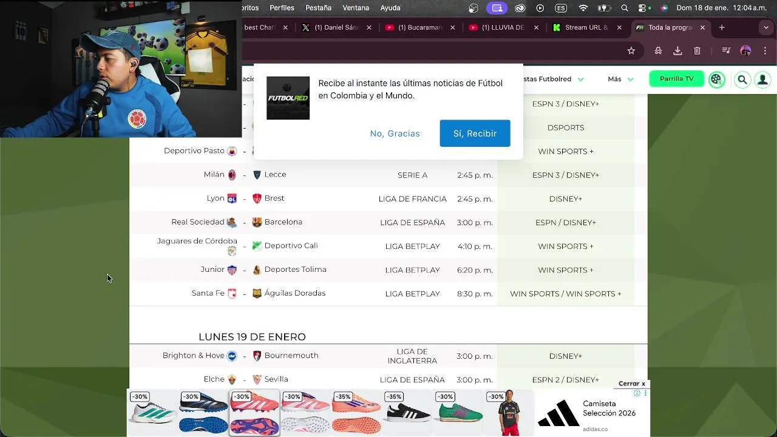Open the Parrilla TV button
777x437 pixels.
pyautogui.click(x=676, y=79)
